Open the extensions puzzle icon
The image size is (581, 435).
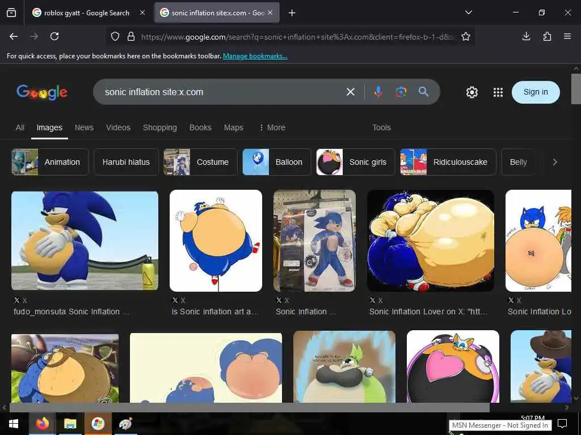(547, 36)
